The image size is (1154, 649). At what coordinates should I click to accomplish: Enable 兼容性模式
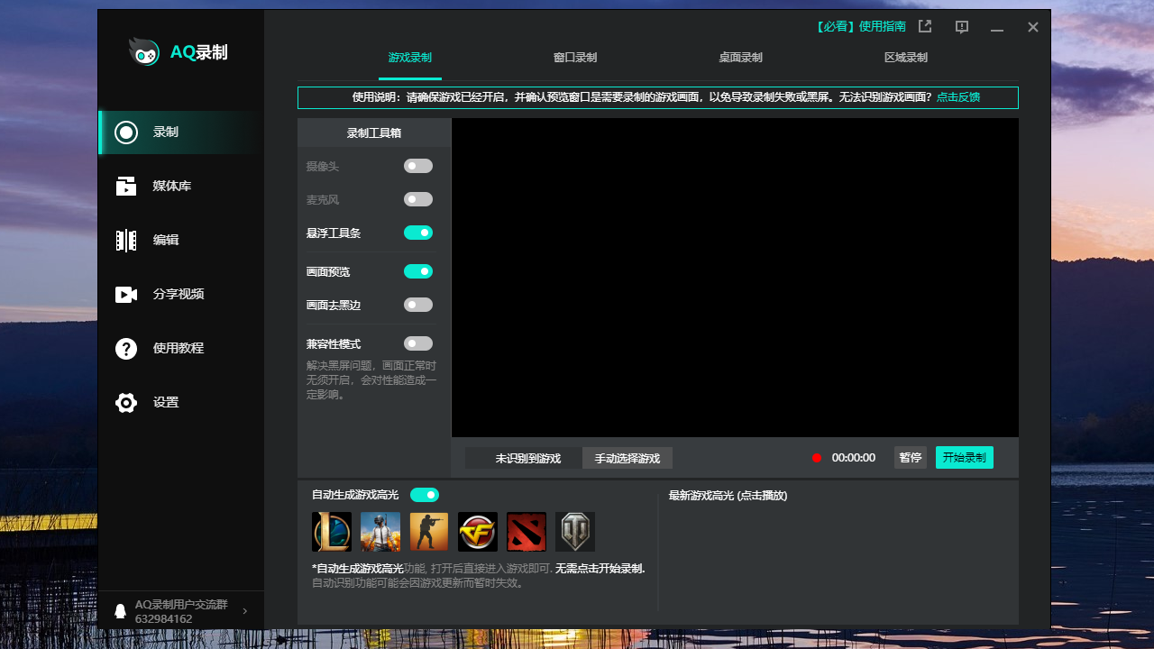point(417,343)
